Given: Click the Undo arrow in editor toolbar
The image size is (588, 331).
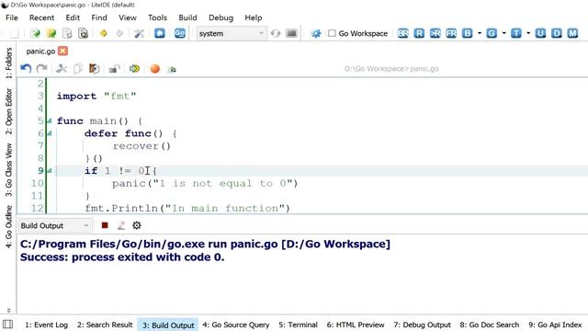Looking at the screenshot, I should tap(26, 69).
